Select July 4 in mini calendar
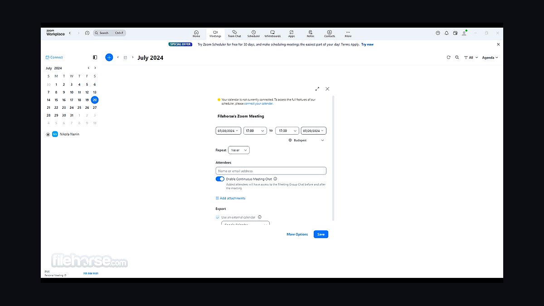Screen dimensions: 544x306 point(79,84)
